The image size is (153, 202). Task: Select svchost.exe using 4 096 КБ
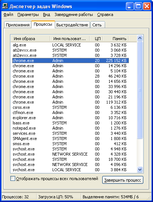[70, 164]
